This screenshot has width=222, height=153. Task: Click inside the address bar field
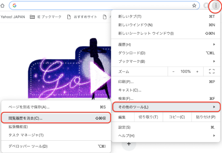coord(104,6)
